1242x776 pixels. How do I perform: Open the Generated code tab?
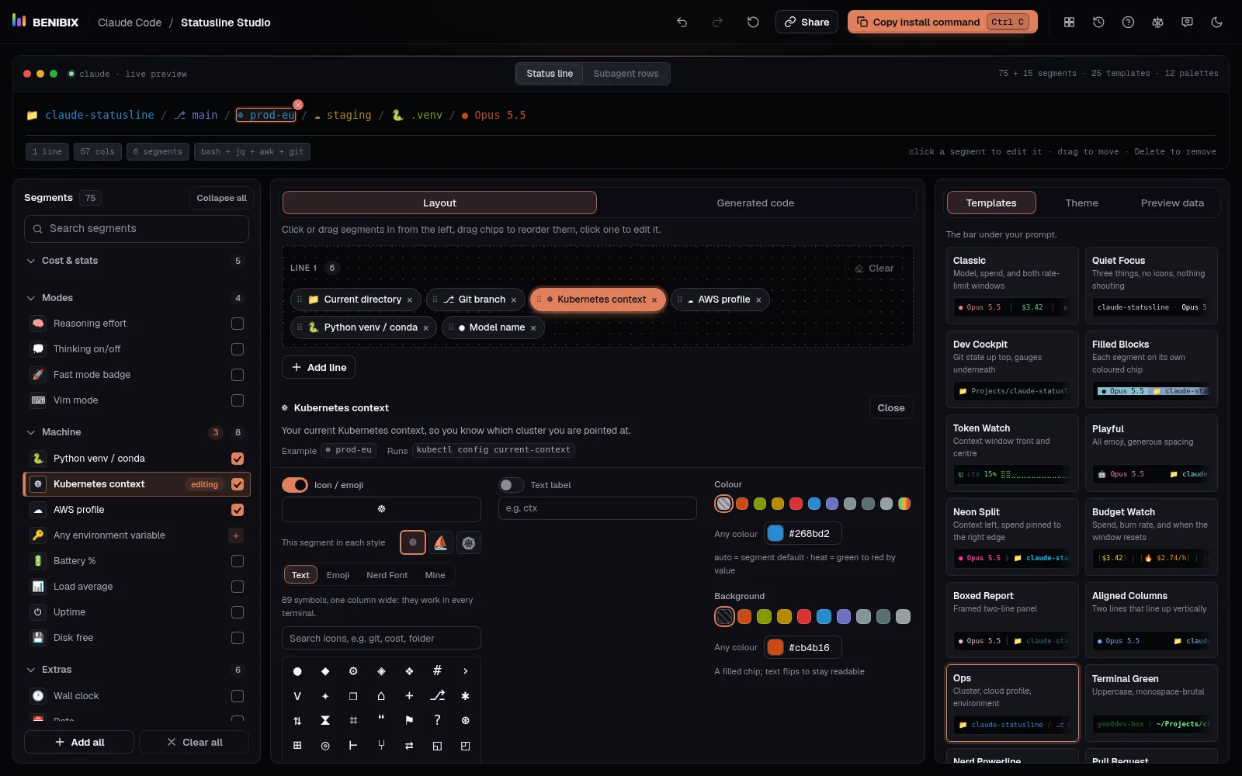pos(755,203)
